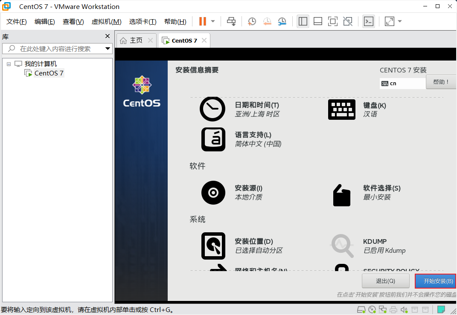The width and height of the screenshot is (457, 315).
Task: Toggle the thumbnail bar view icon
Action: coord(318,21)
